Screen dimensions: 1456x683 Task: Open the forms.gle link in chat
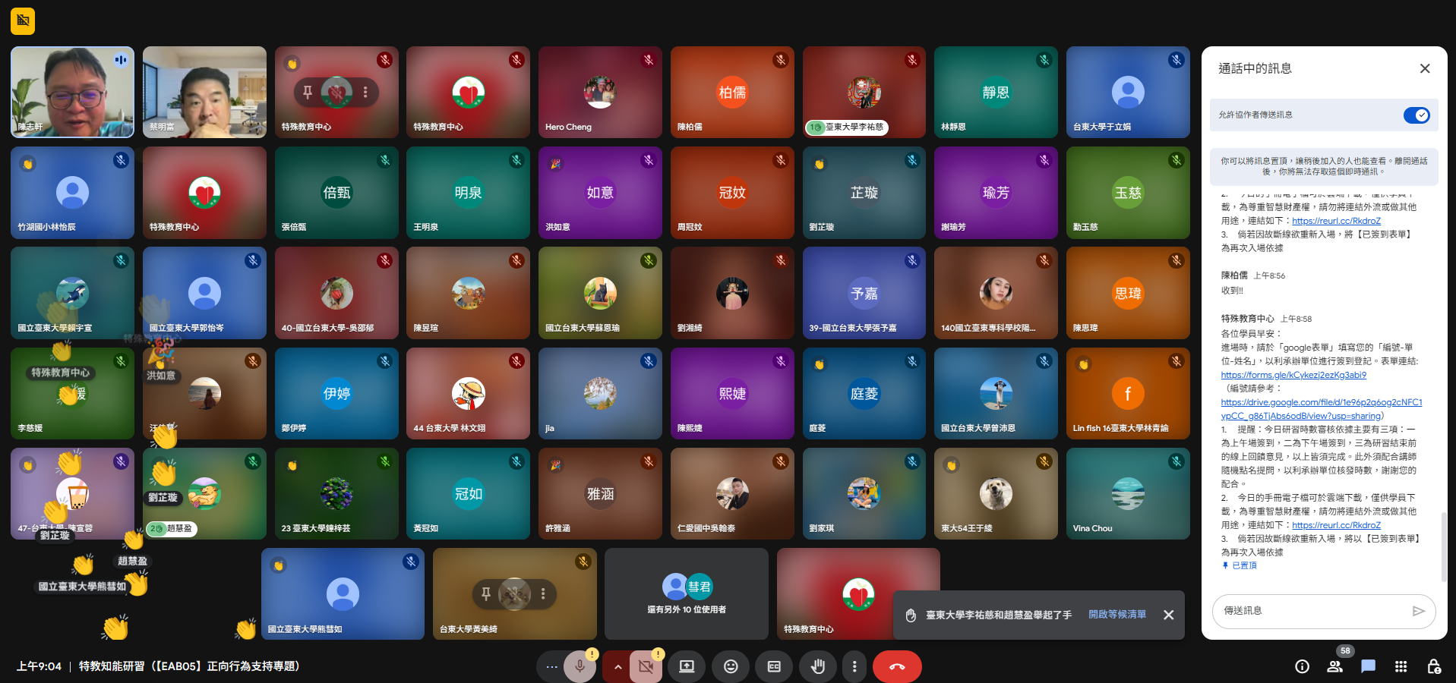click(1293, 375)
